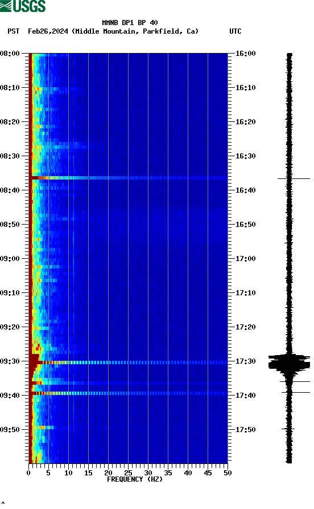Click the '16:10' UTC time label
The image size is (314, 509).
246,88
